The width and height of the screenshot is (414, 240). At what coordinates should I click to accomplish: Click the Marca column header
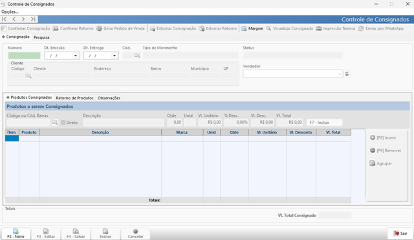pyautogui.click(x=182, y=132)
